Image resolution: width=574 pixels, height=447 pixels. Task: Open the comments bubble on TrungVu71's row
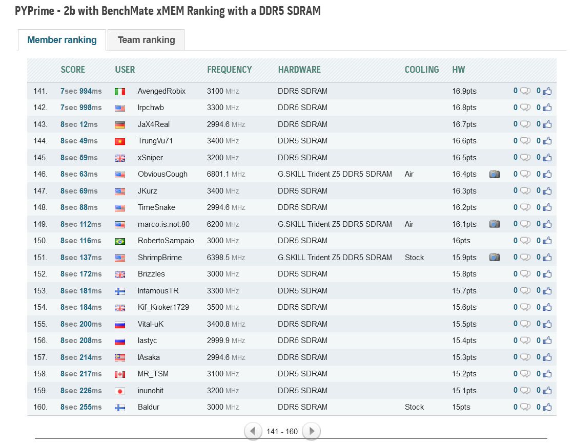click(525, 141)
